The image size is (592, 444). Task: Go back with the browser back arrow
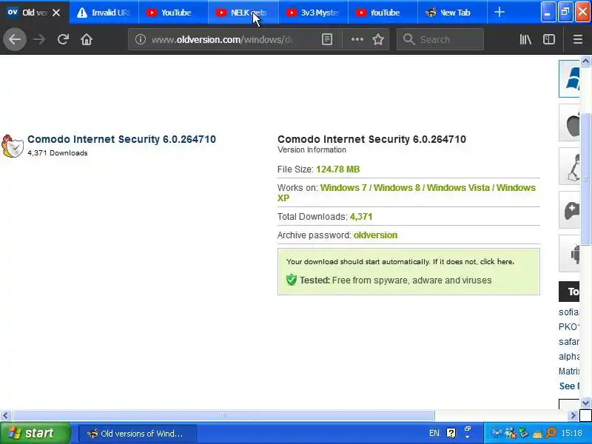(x=15, y=39)
